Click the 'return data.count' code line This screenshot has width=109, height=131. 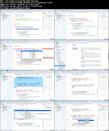coord(76,81)
